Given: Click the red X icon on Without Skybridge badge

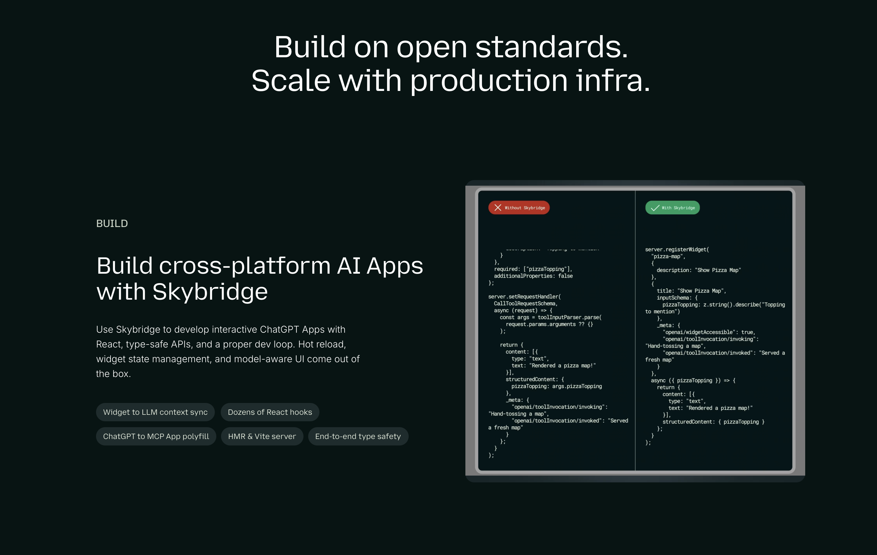Looking at the screenshot, I should tap(498, 208).
